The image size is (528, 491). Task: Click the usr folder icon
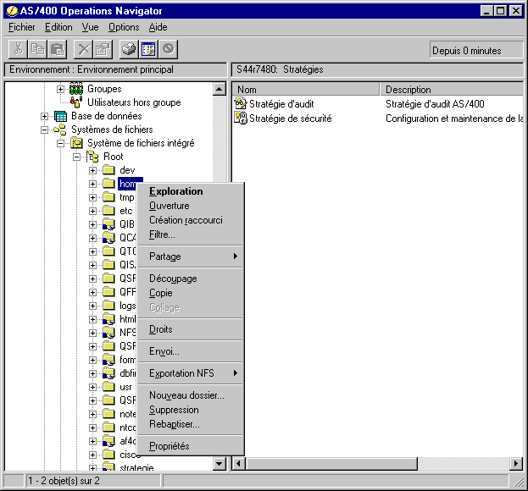[x=108, y=387]
